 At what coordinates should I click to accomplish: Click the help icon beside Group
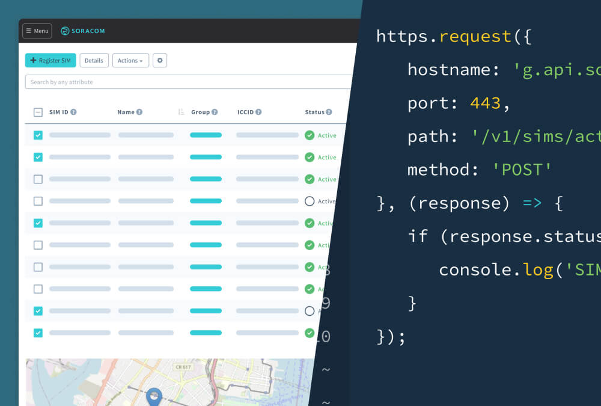[215, 112]
